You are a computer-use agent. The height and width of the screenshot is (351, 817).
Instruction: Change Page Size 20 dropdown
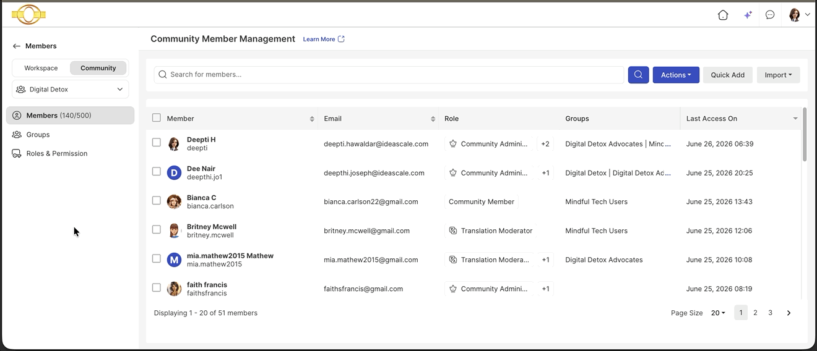[x=718, y=313]
